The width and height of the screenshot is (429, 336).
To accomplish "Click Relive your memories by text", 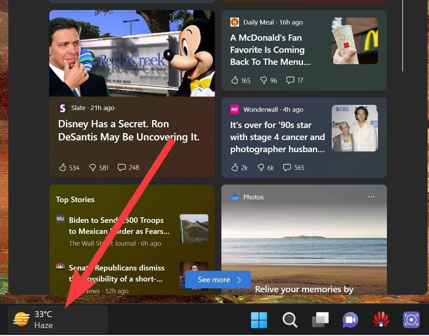I will tap(304, 289).
